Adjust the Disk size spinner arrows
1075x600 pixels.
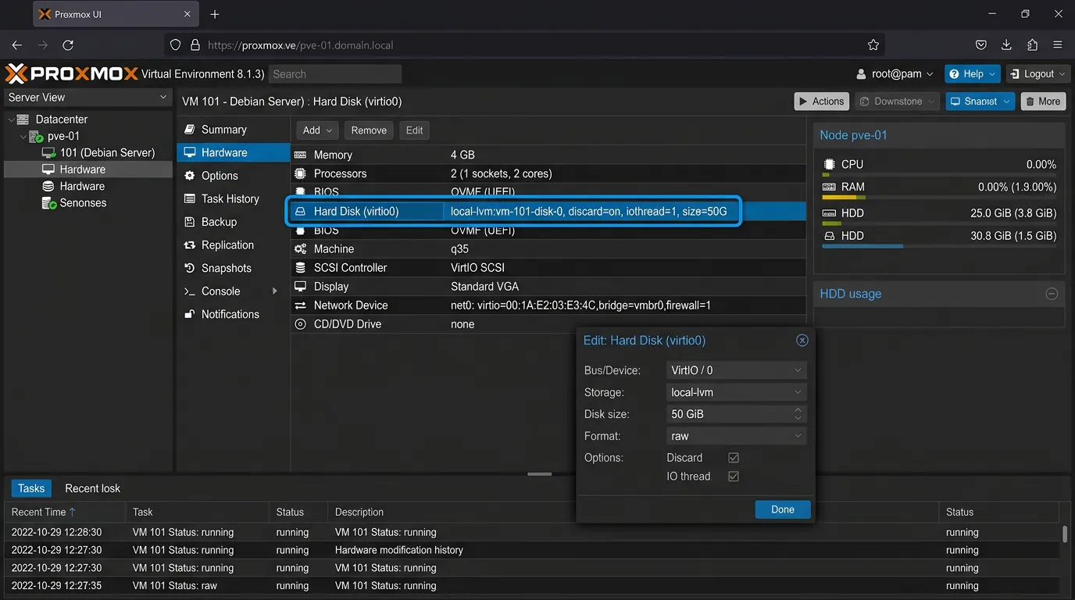[x=798, y=414]
